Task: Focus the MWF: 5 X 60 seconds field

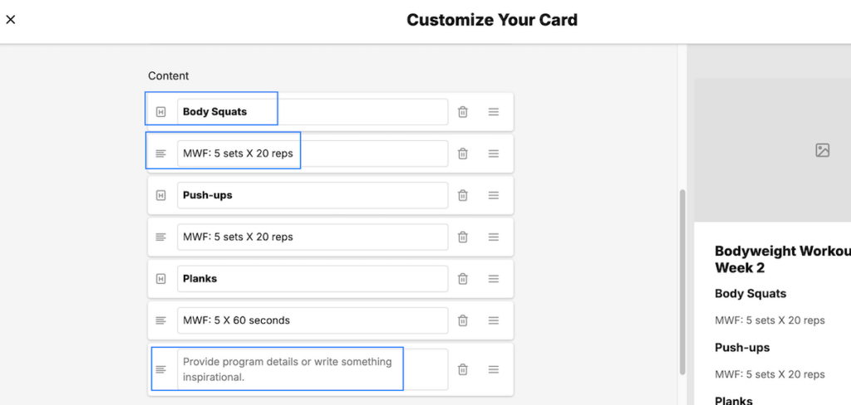Action: tap(312, 320)
